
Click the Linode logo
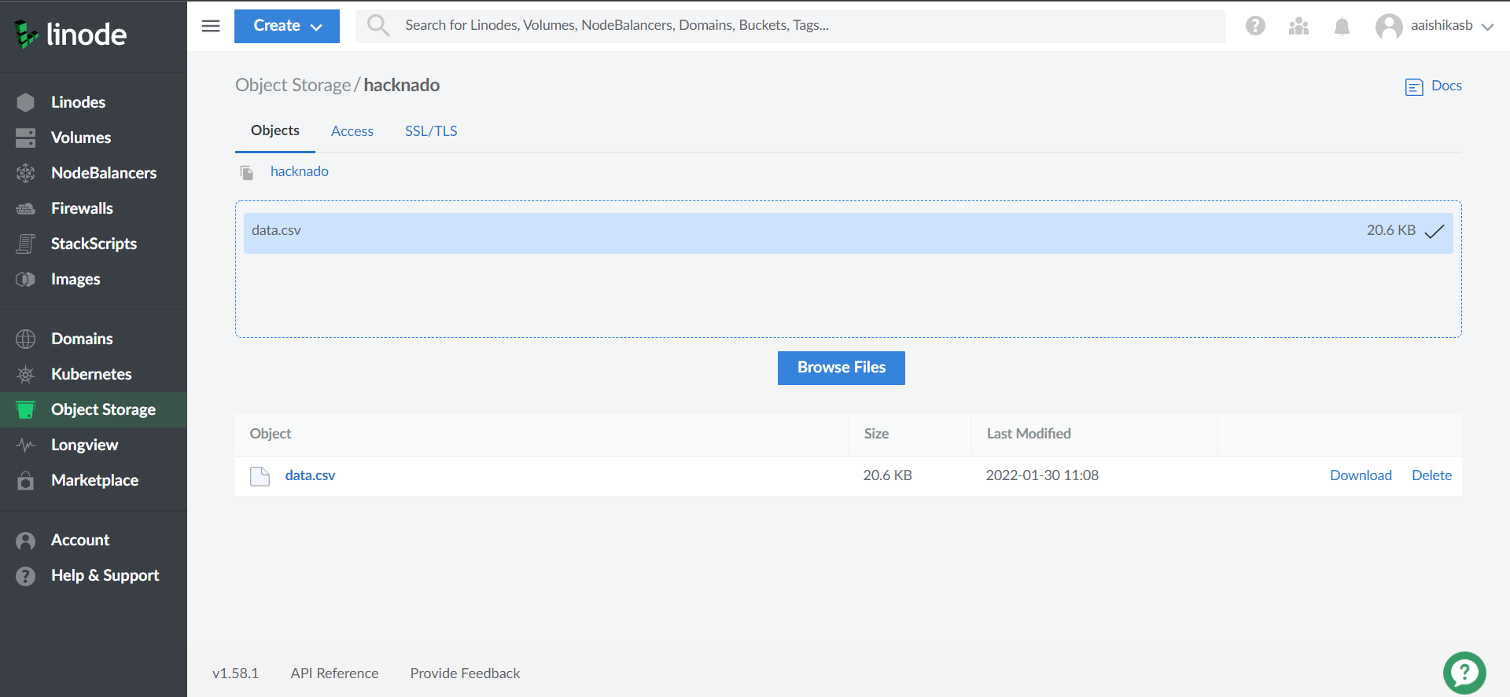pos(71,34)
